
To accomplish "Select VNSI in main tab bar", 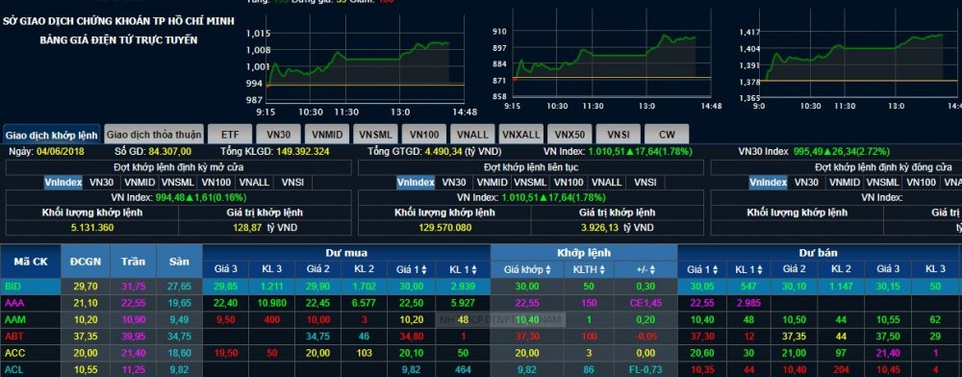I will click(x=619, y=135).
